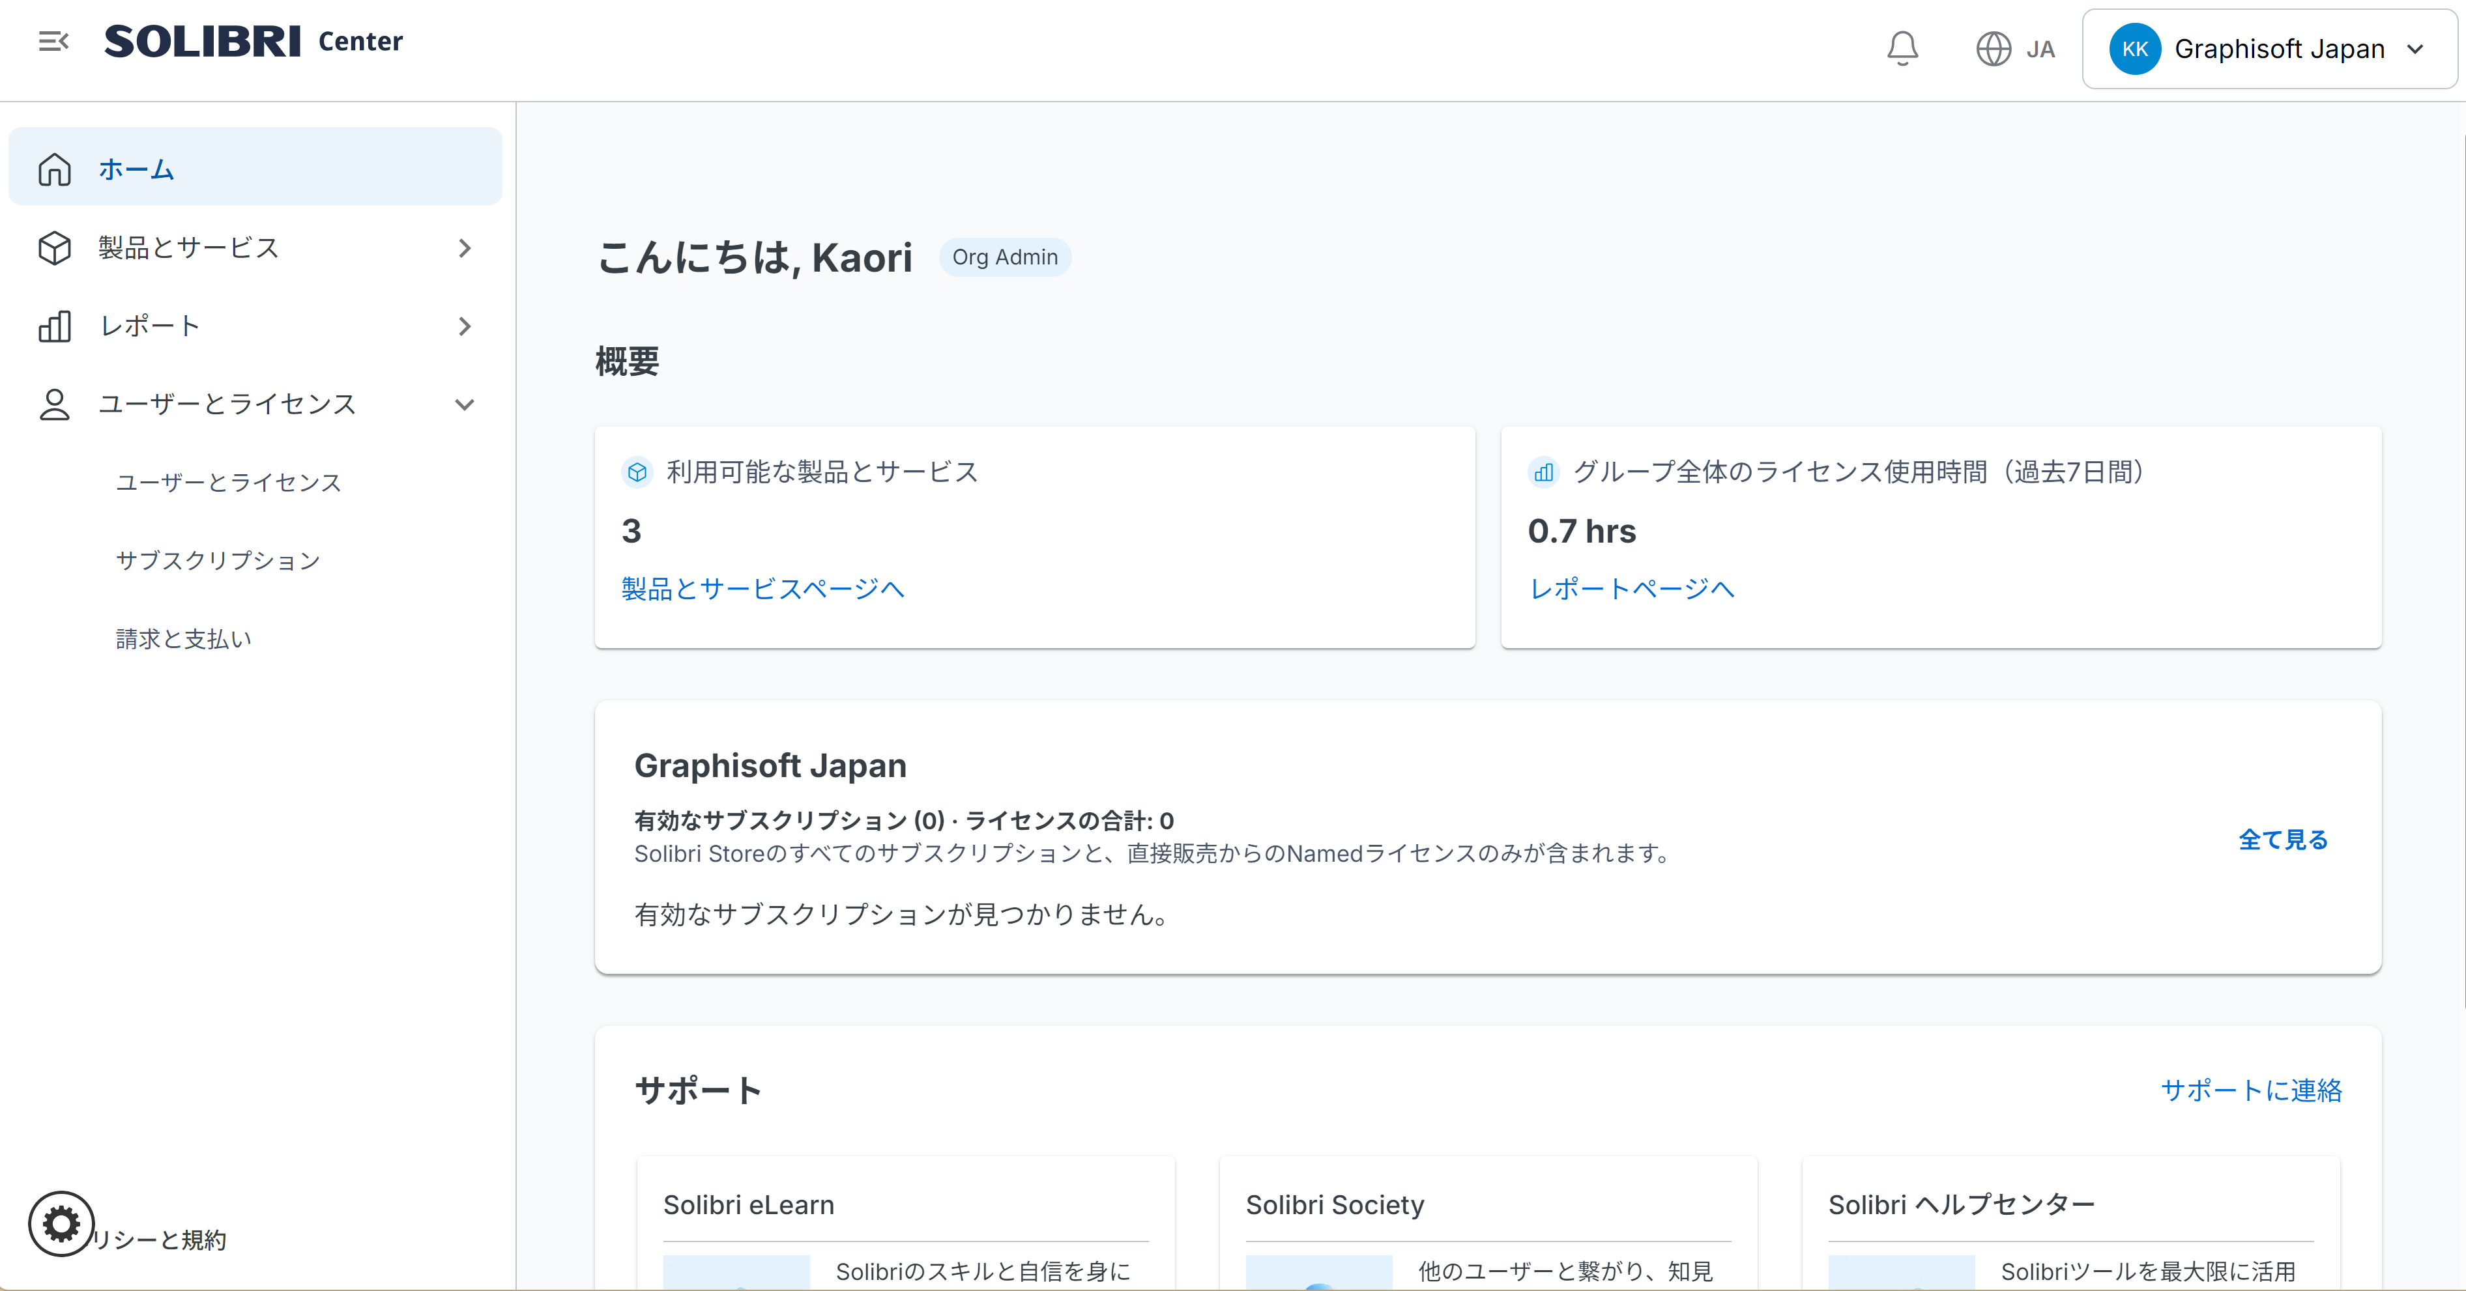Collapse the sidebar with the menu icon
The width and height of the screenshot is (2466, 1291).
click(53, 41)
